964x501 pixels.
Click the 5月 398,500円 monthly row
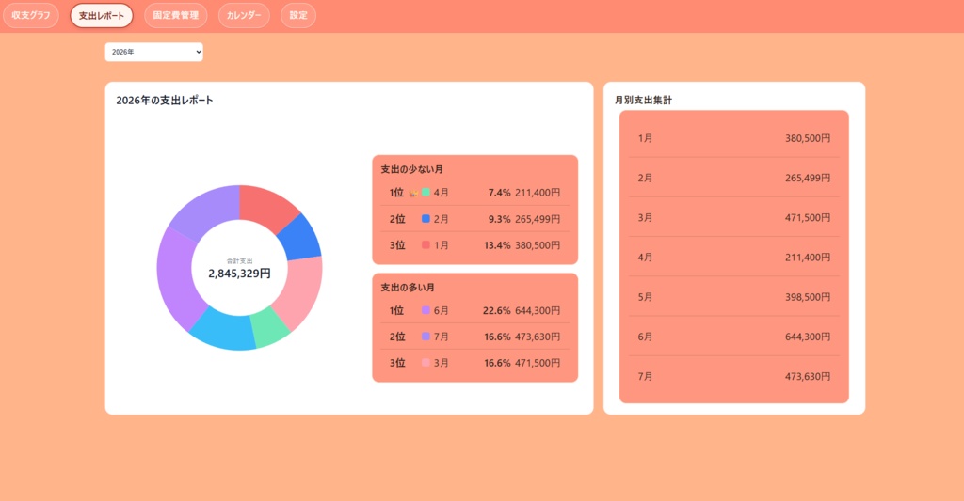[734, 297]
